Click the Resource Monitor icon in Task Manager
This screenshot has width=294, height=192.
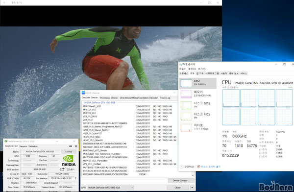[199, 167]
